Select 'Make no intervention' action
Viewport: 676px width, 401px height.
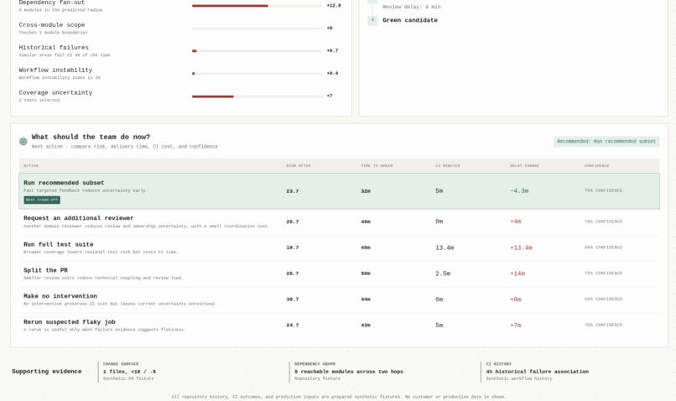[x=339, y=299]
